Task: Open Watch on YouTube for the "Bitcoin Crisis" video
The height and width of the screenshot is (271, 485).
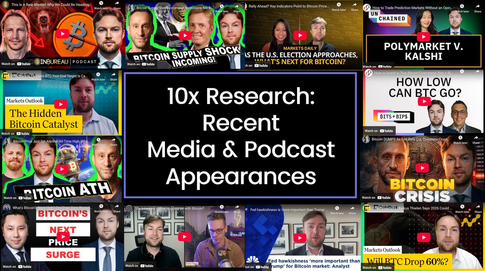Action: coord(376,198)
